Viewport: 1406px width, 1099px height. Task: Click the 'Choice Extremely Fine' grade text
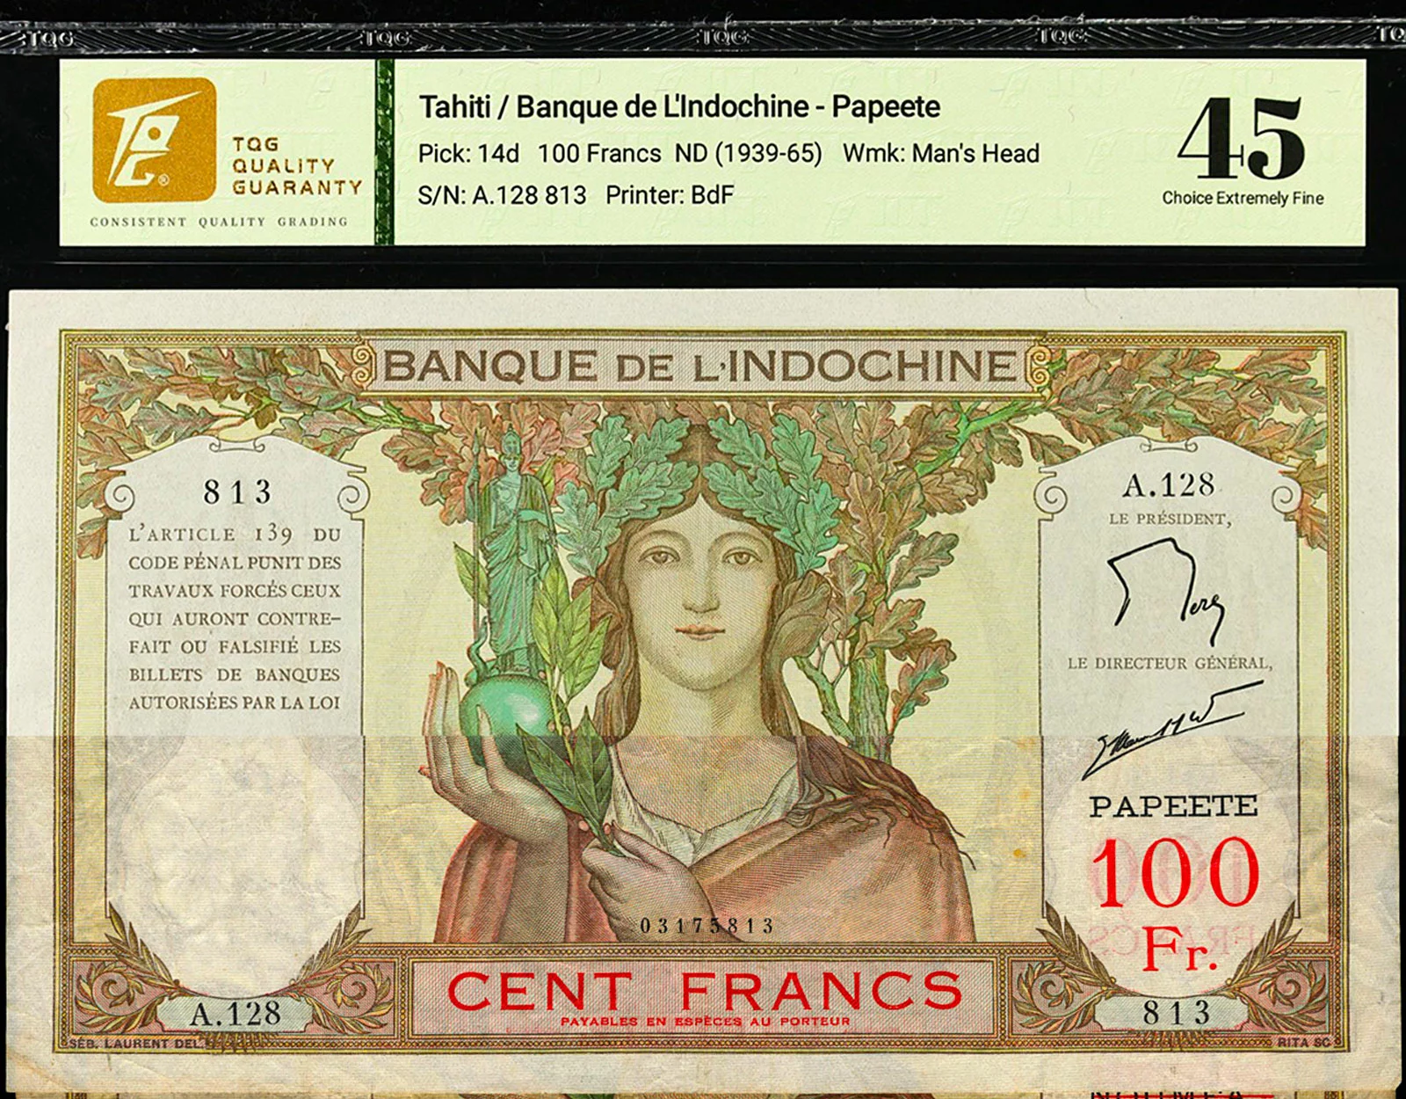coord(1242,198)
